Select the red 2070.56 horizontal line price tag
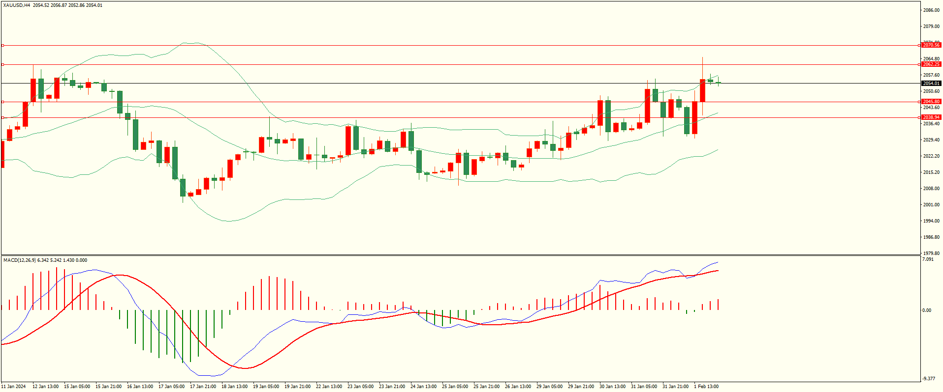 (x=931, y=45)
